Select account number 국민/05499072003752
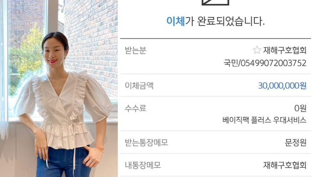 pyautogui.click(x=265, y=63)
